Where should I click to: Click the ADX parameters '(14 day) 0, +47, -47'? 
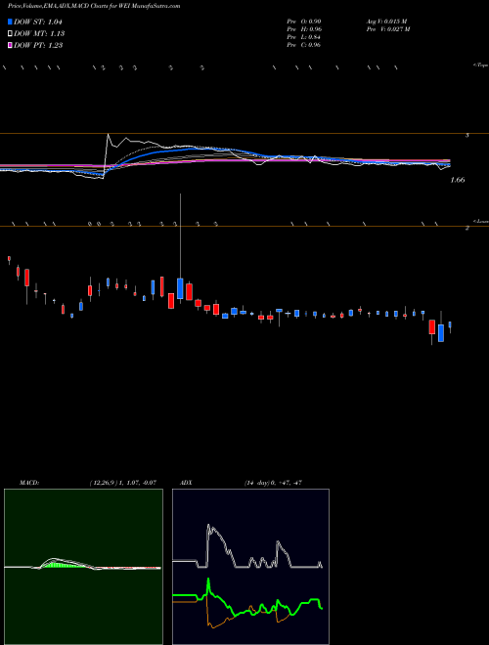coord(273,483)
